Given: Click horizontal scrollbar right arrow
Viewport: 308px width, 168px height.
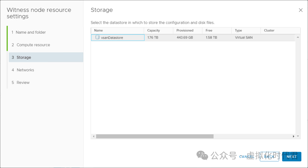Looking at the screenshot, I should (x=294, y=136).
